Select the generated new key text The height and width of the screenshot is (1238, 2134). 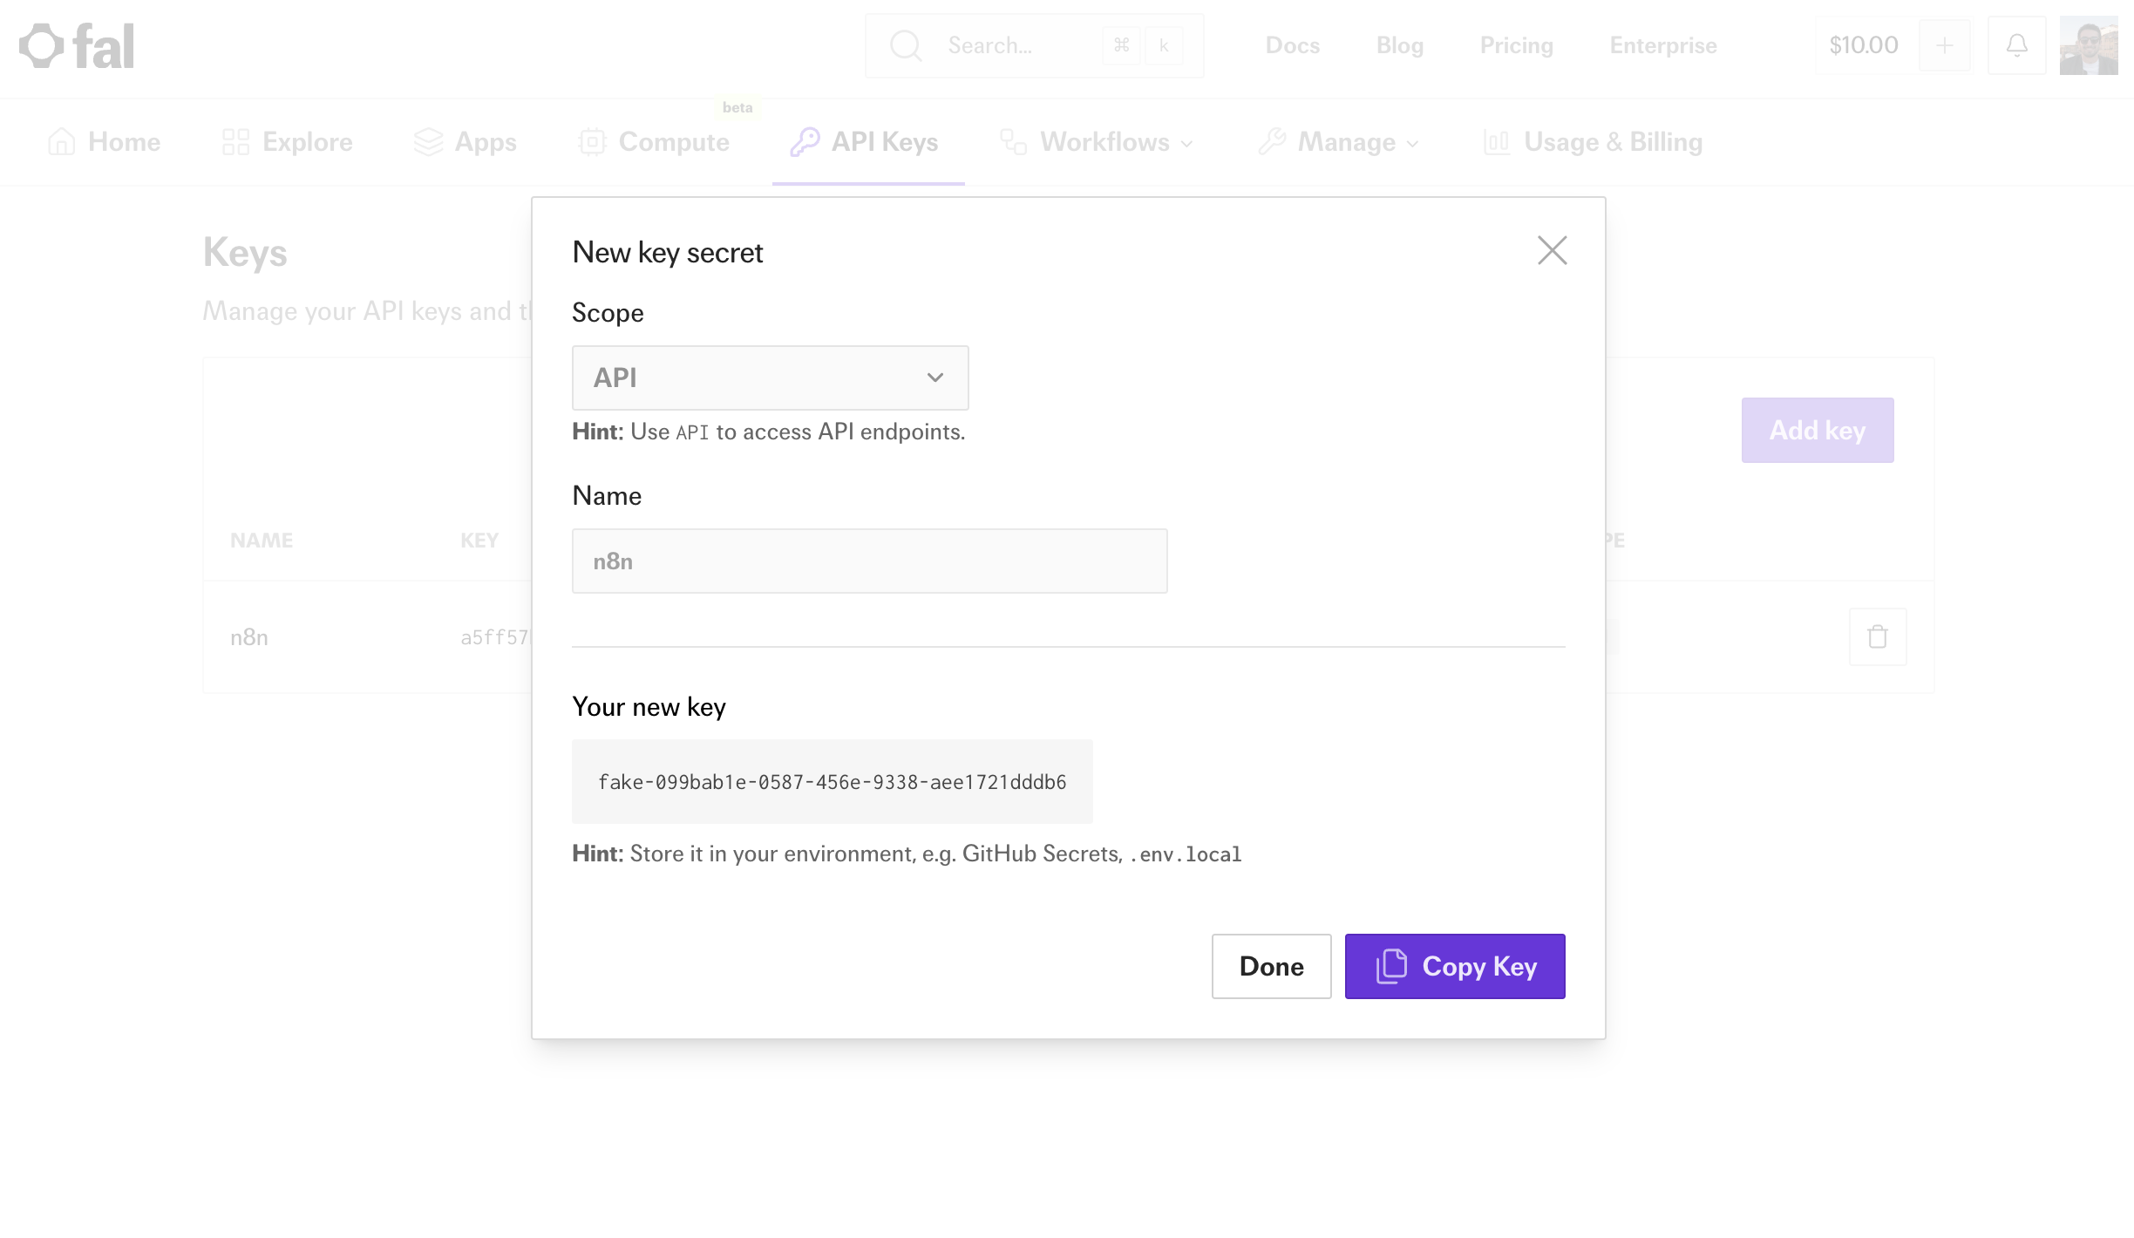832,782
